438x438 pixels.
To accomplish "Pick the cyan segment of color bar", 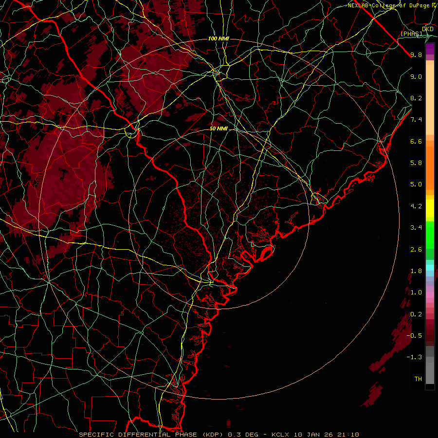I will point(430,268).
